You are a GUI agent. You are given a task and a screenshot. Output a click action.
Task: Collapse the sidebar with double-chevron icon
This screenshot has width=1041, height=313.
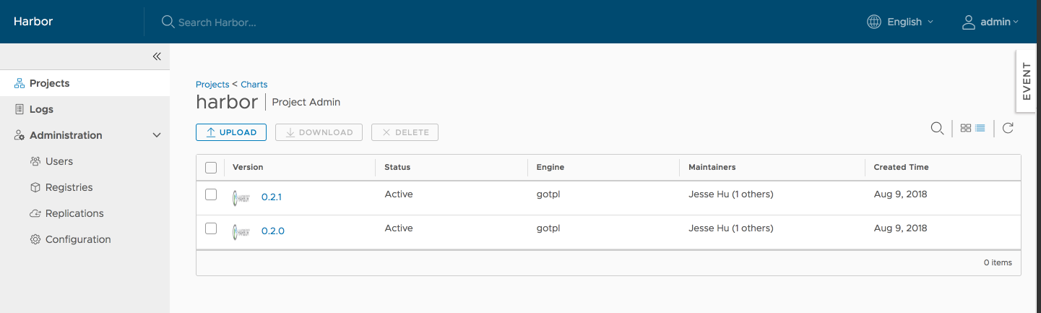157,56
